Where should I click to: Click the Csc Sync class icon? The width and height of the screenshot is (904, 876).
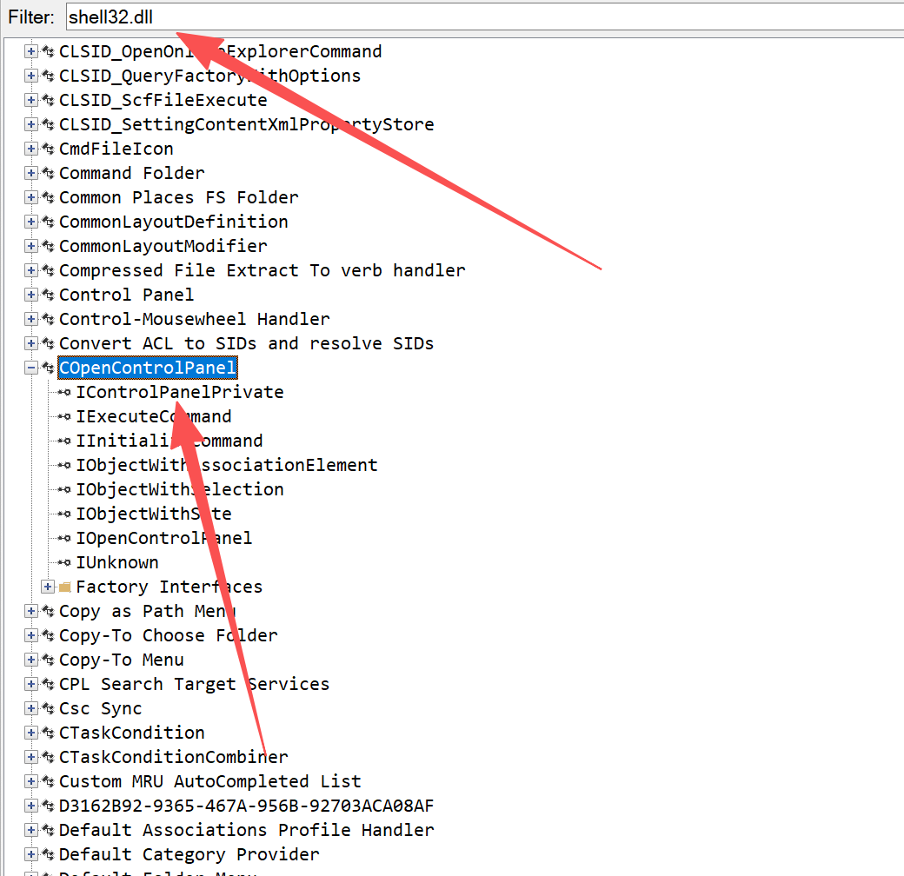click(x=48, y=708)
